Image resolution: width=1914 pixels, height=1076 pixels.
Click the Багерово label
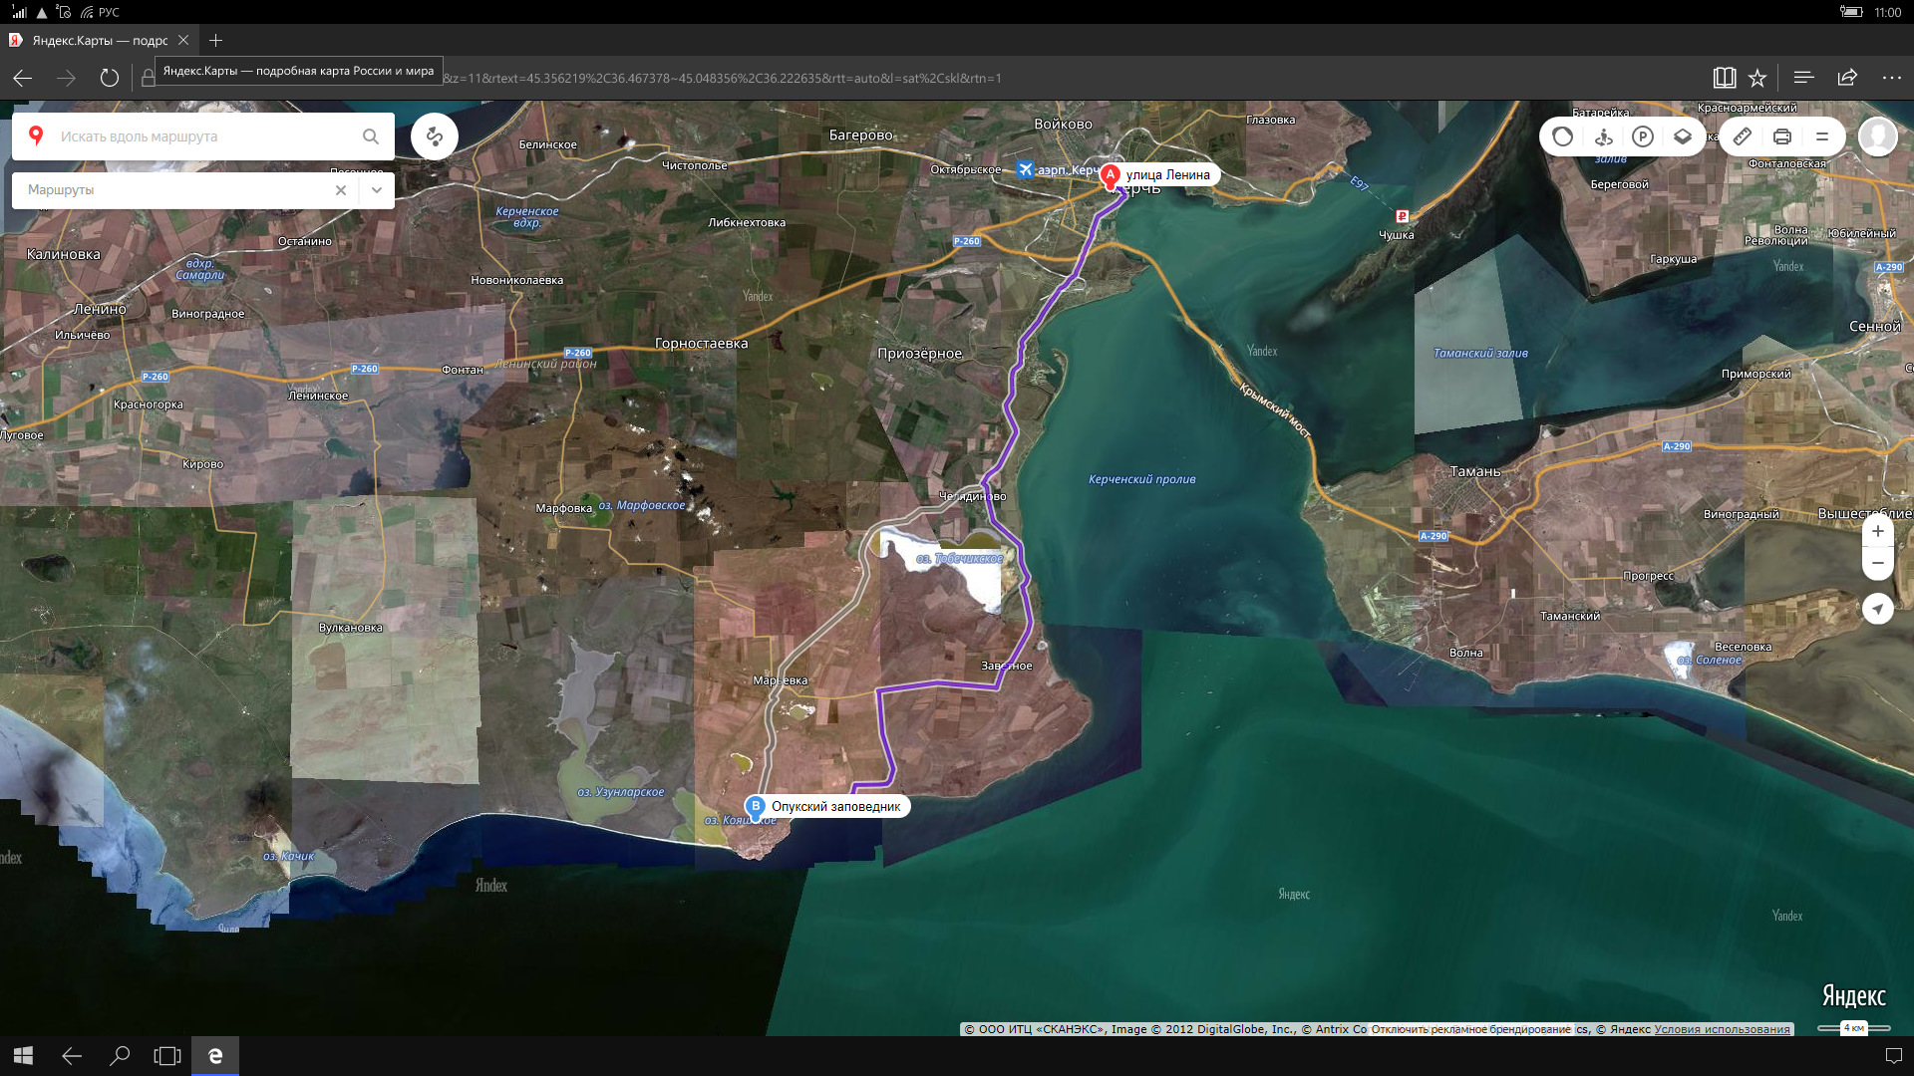pos(861,134)
